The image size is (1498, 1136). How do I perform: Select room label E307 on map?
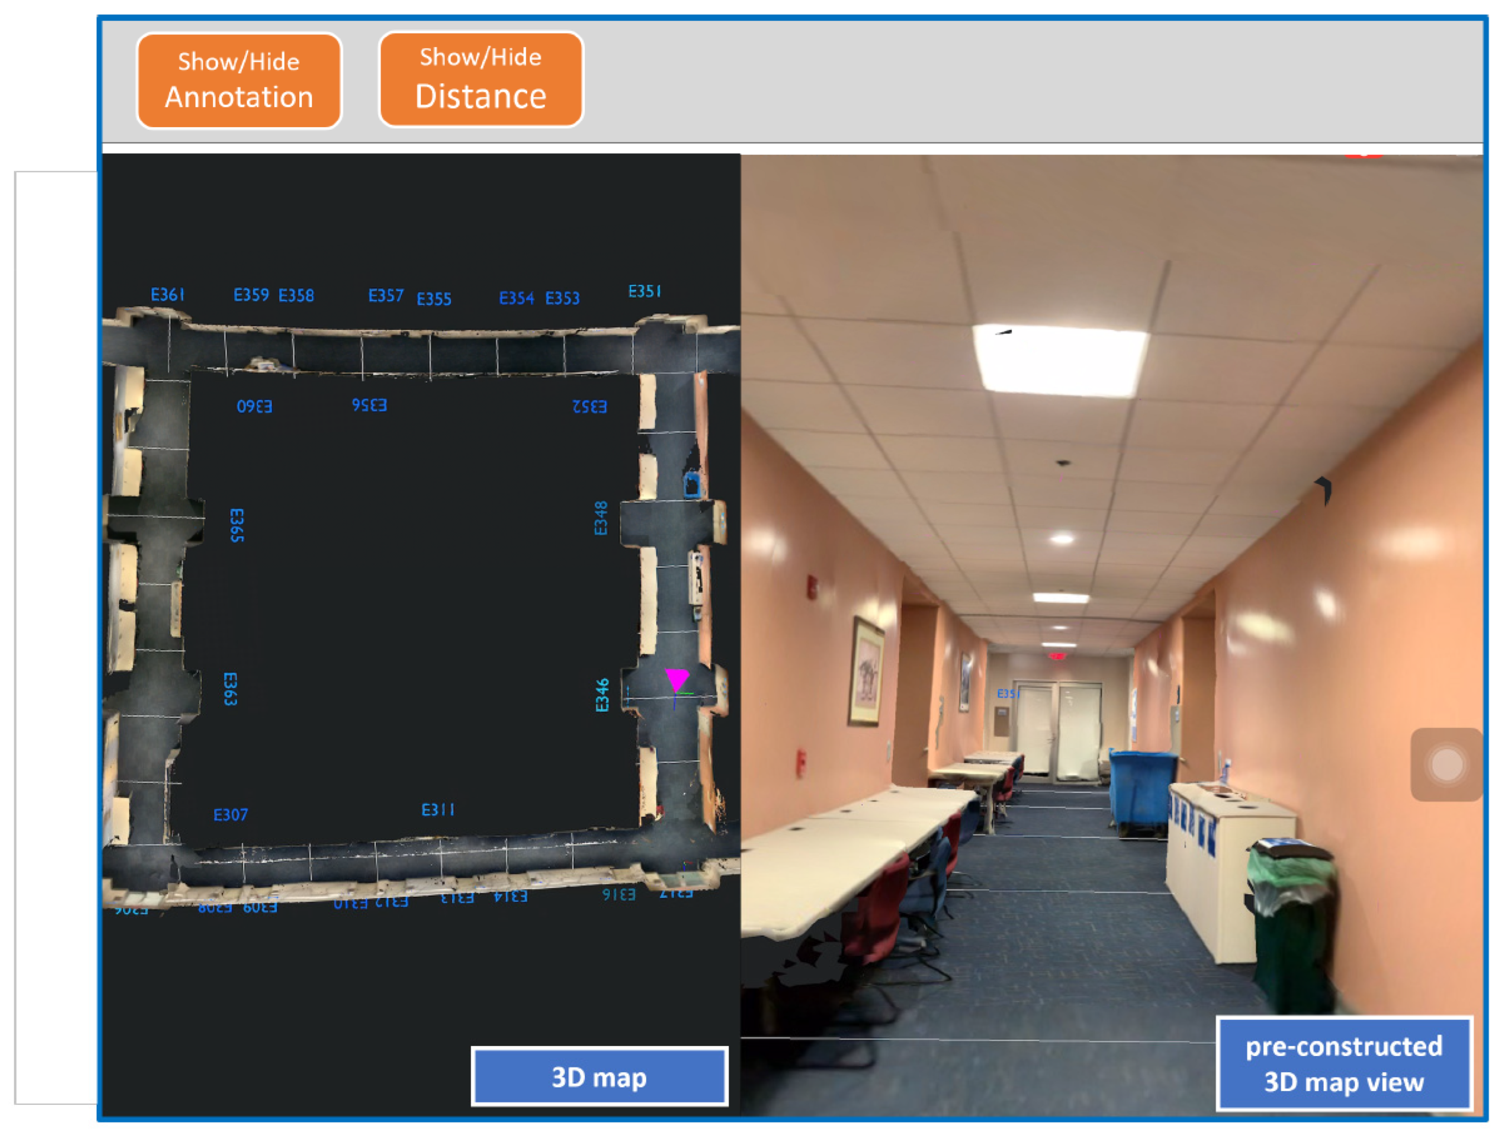pyautogui.click(x=231, y=814)
